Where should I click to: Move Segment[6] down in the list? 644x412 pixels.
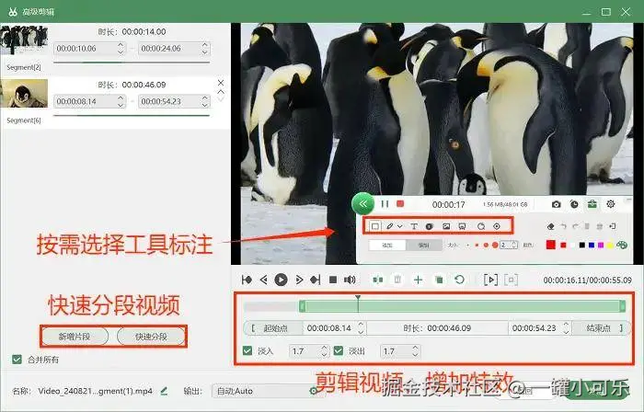coord(221,99)
